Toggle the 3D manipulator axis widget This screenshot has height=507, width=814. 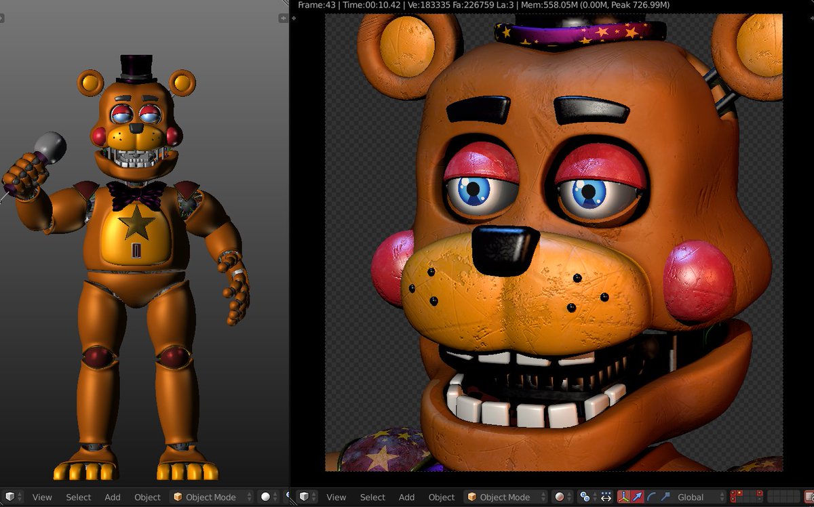coord(623,497)
